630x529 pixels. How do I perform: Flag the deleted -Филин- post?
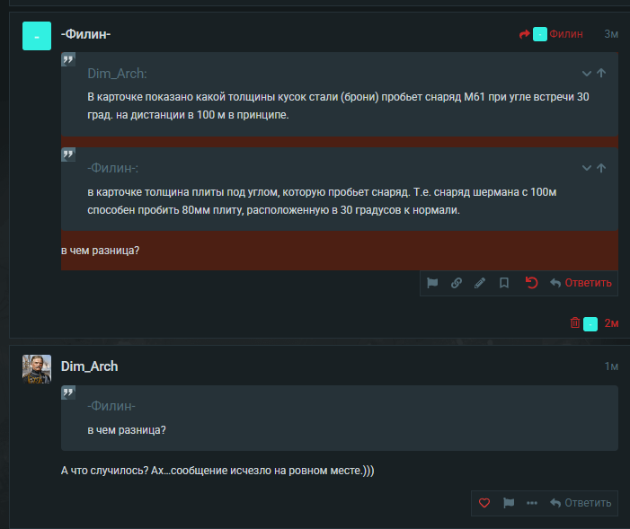[432, 283]
